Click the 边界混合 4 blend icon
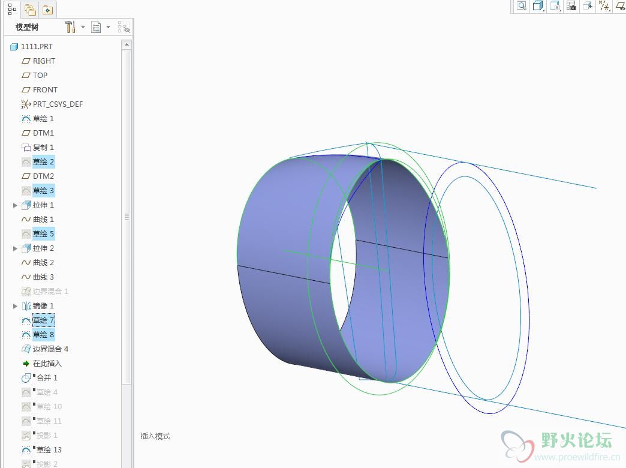Screen dimensions: 626x468 point(26,349)
